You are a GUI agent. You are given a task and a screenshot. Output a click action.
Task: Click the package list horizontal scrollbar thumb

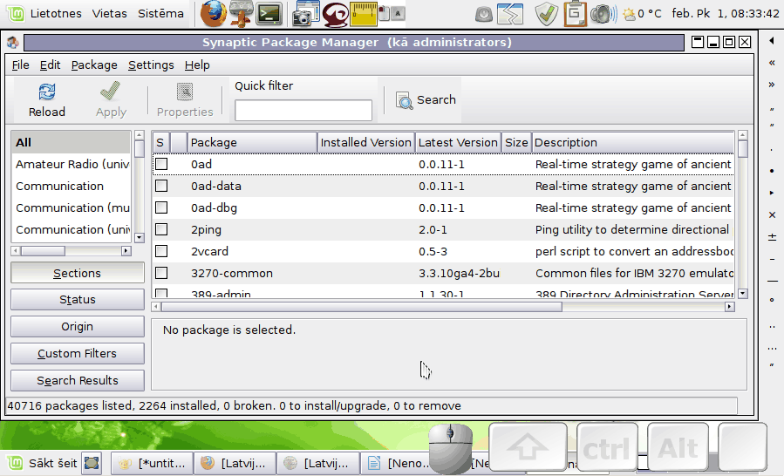362,307
